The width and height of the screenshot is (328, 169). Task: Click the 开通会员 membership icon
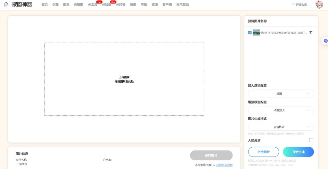pyautogui.click(x=293, y=4)
